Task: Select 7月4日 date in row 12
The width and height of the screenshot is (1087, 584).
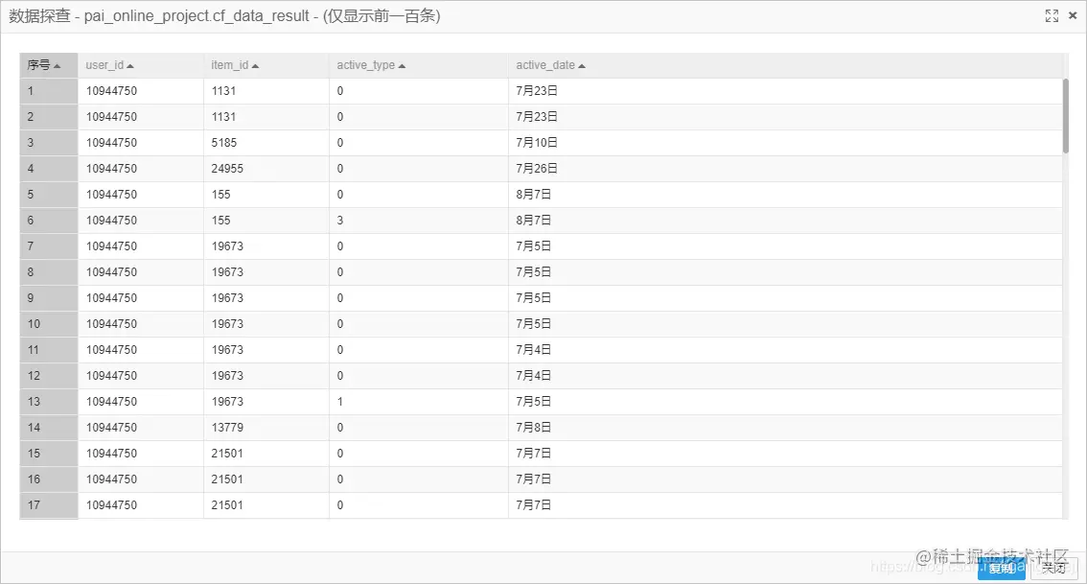Action: tap(785, 376)
